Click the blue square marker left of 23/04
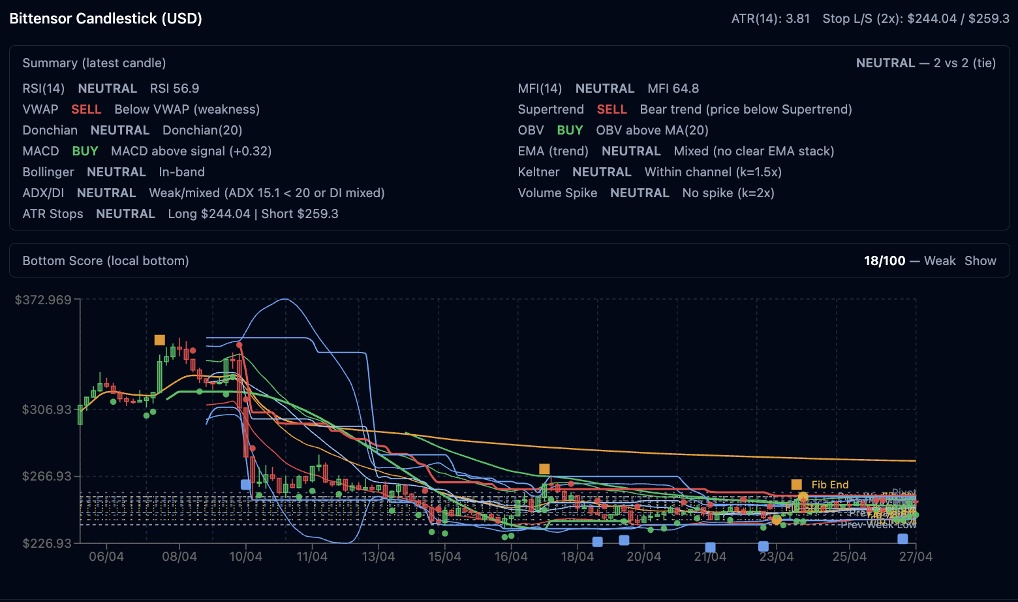Image resolution: width=1018 pixels, height=602 pixels. point(763,546)
